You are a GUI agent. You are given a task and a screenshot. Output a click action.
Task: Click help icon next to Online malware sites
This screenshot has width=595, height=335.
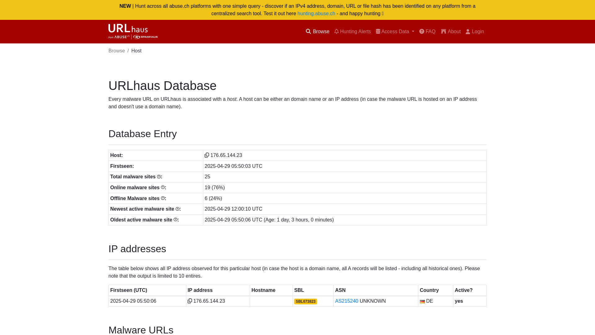[x=163, y=187]
